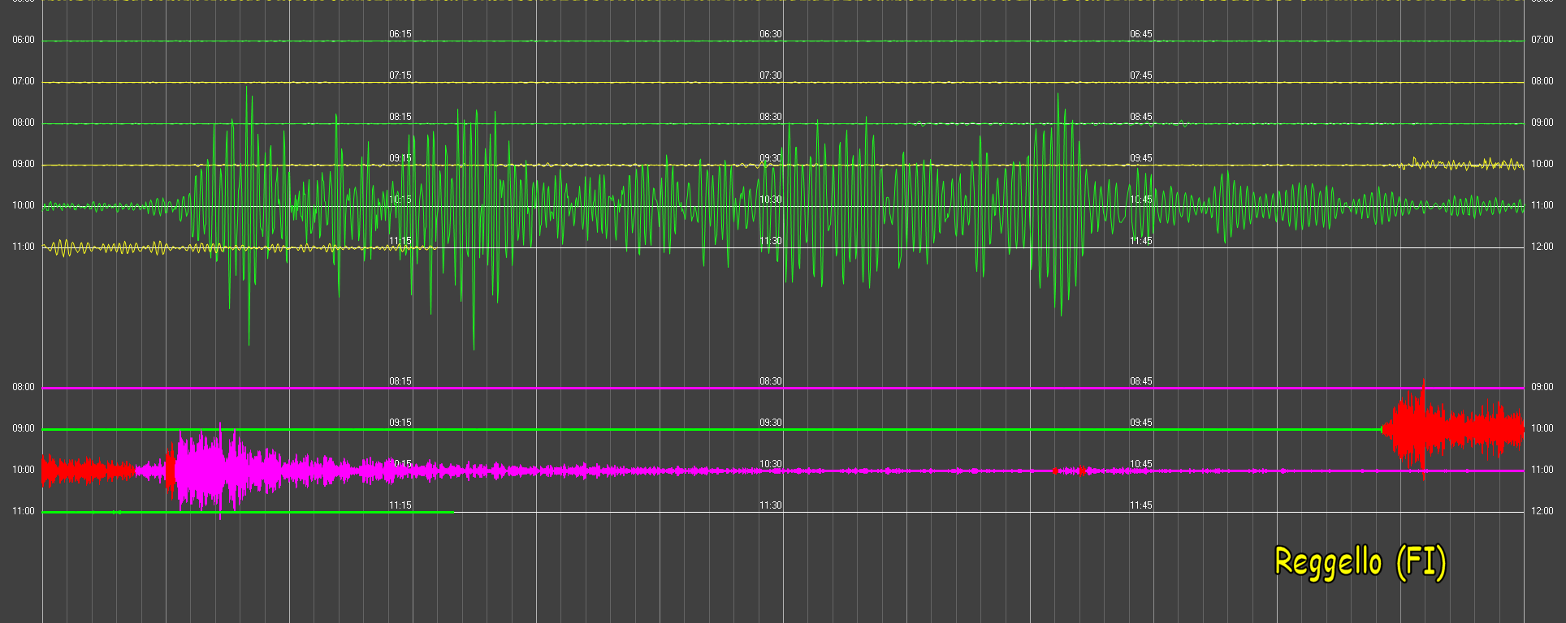
Task: Click the red signal onset on 09:00 lower trace
Action: [1383, 429]
